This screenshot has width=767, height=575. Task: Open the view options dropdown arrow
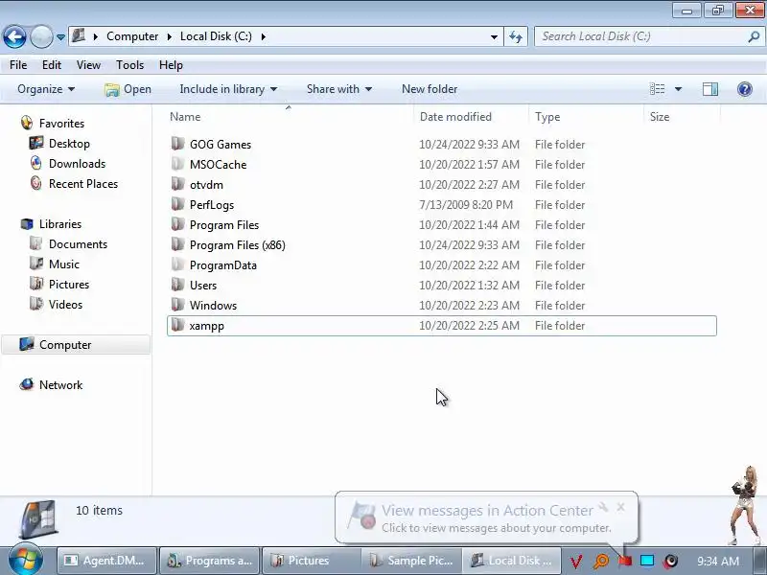(x=678, y=89)
